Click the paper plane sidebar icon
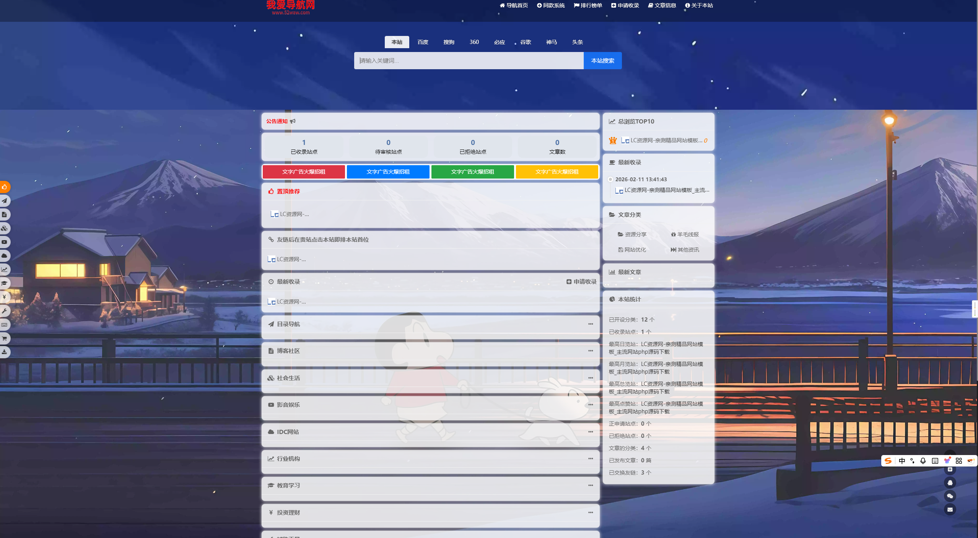978x538 pixels. pos(4,201)
